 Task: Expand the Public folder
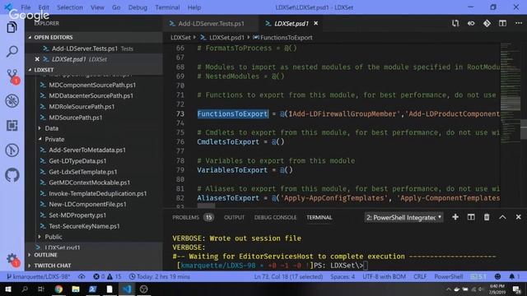click(x=53, y=237)
